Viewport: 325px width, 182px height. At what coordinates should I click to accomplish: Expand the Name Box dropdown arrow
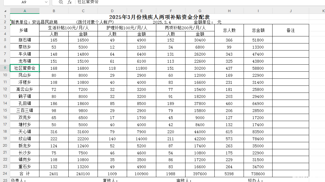[x=46, y=2]
